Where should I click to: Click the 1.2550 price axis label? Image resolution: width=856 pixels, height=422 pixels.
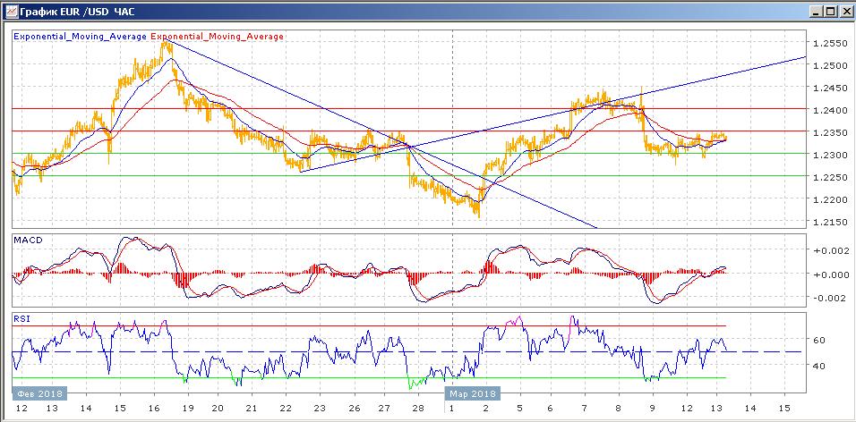coord(829,44)
